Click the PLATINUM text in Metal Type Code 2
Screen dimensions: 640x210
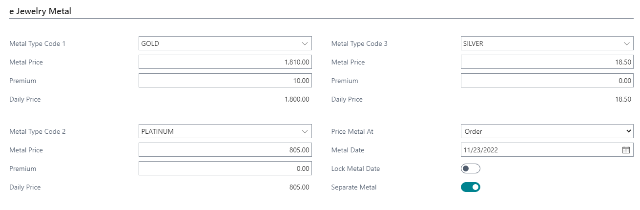[157, 131]
